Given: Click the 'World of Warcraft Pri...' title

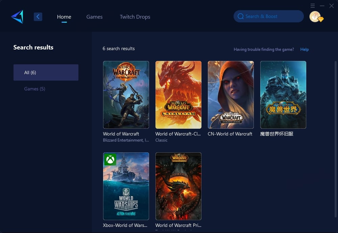Looking at the screenshot, I should point(178,225).
